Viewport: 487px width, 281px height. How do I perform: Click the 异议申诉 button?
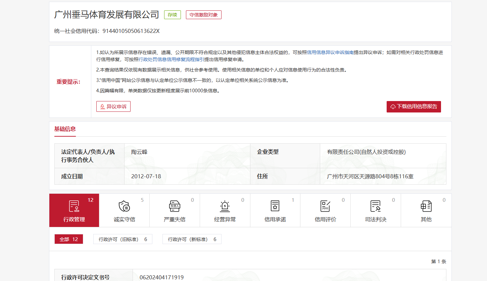coord(113,106)
